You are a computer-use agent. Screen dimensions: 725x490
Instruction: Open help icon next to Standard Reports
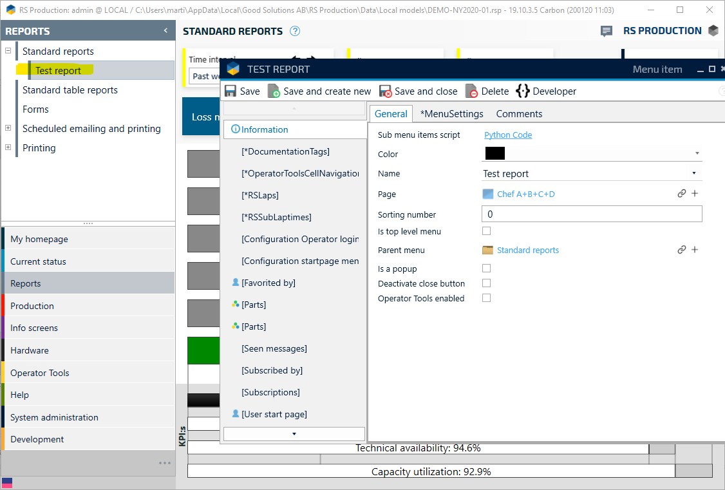pyautogui.click(x=295, y=31)
